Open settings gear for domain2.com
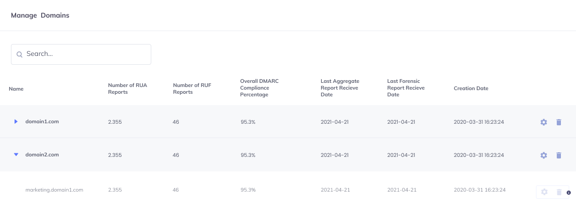The image size is (576, 203). (544, 155)
